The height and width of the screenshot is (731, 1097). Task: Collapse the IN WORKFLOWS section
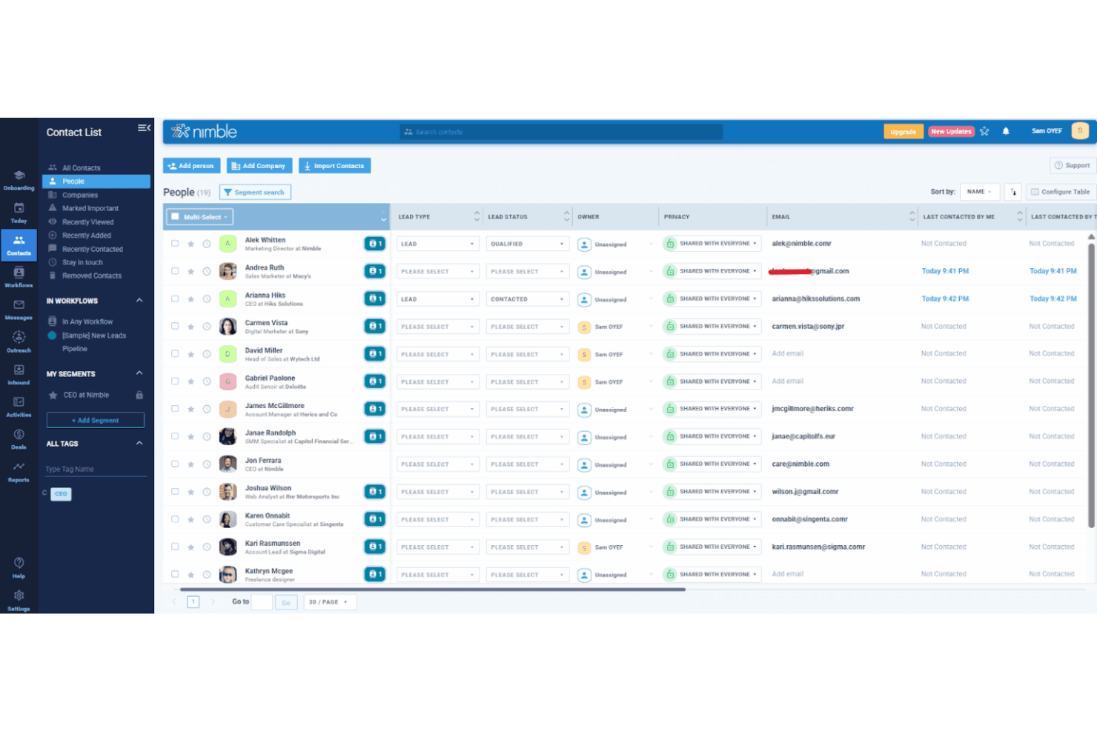click(139, 300)
